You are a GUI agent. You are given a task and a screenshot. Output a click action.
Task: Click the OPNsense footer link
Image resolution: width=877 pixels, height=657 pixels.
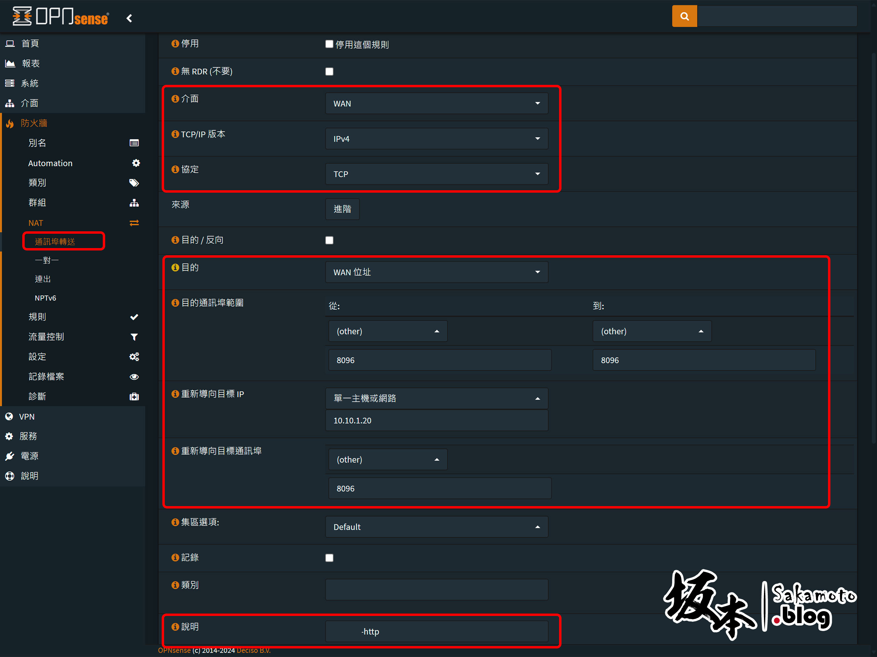pos(174,650)
